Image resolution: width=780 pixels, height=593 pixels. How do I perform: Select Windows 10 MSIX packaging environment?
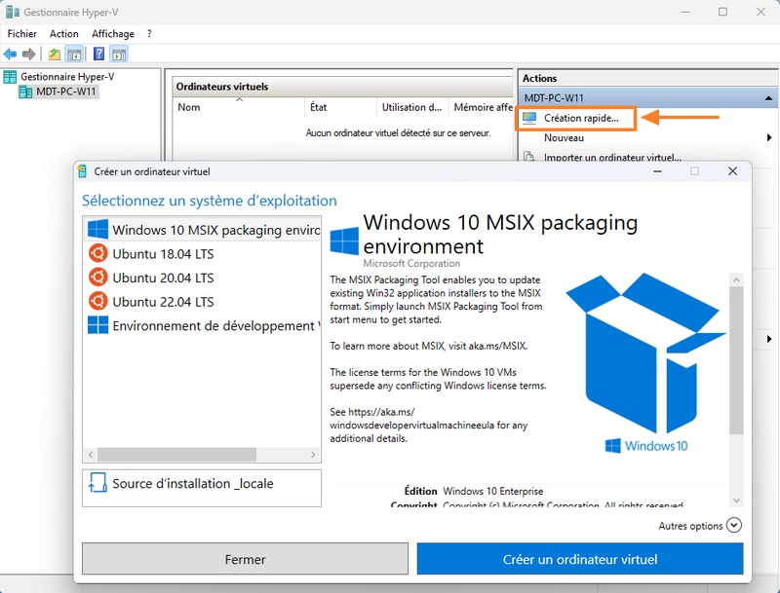point(202,230)
